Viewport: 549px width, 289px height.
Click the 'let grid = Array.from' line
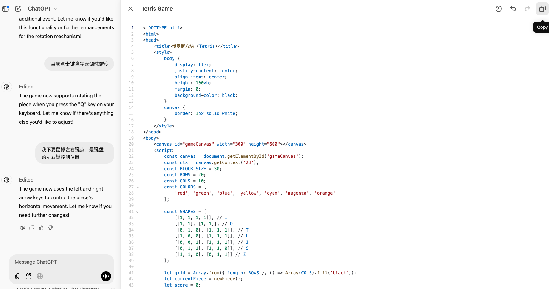(x=260, y=273)
